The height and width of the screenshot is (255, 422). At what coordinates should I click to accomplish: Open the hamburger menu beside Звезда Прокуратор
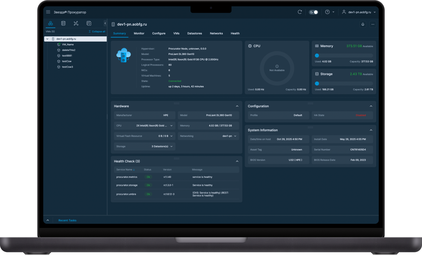(48, 12)
